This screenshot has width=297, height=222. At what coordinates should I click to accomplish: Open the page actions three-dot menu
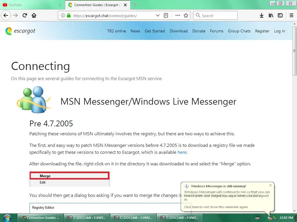tap(178, 15)
